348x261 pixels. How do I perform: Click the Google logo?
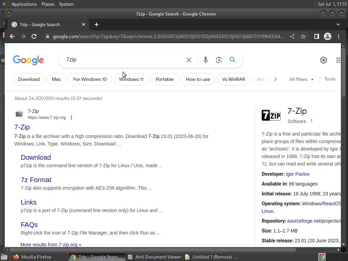[x=29, y=60]
